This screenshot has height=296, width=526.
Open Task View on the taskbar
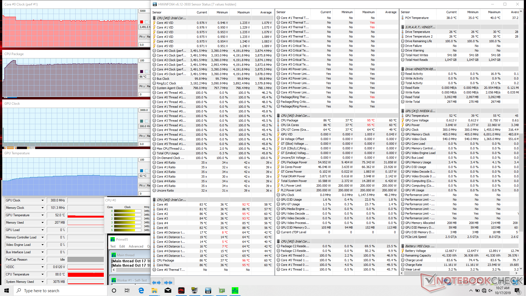[127, 291]
